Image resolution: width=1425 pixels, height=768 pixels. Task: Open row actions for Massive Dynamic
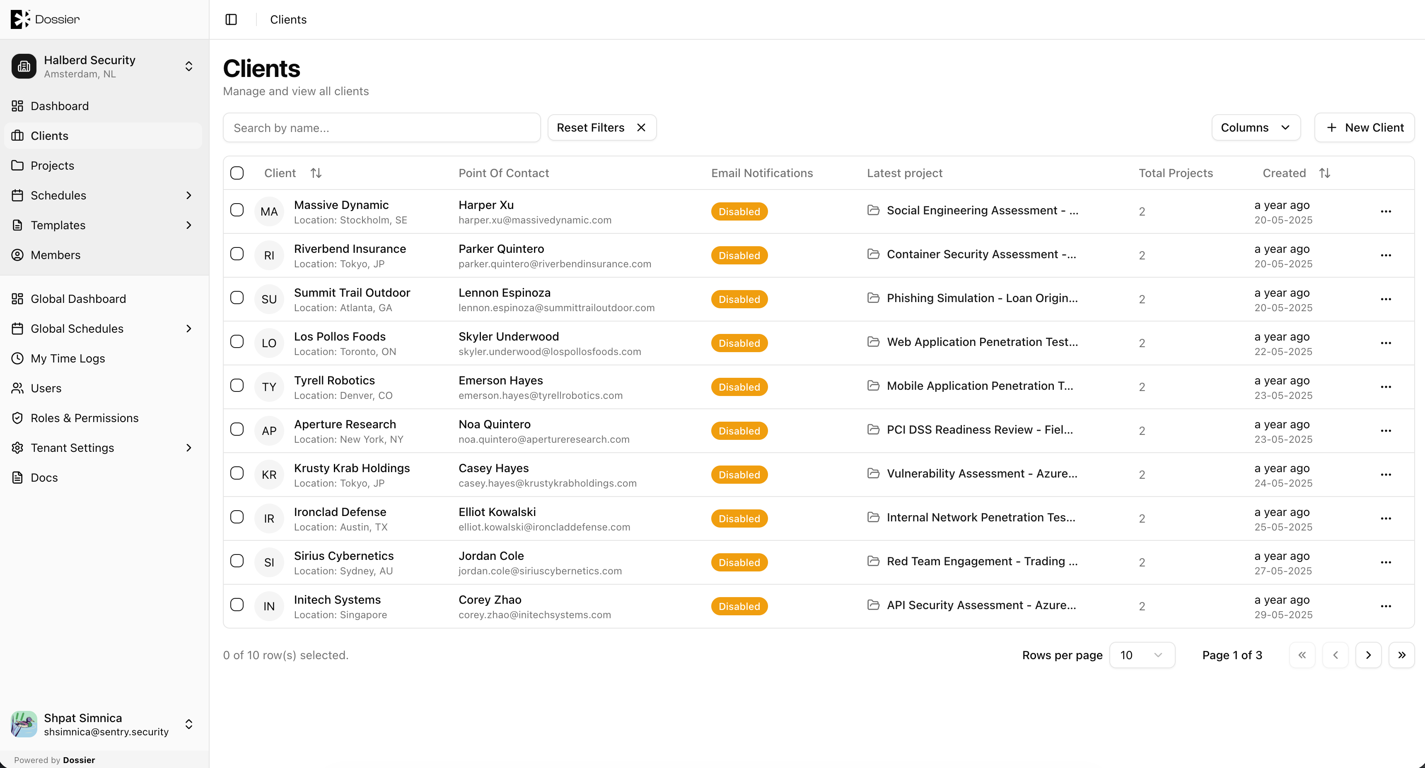1386,211
